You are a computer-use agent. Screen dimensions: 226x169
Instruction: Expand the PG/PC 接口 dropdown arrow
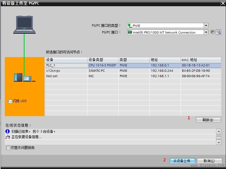(206, 32)
